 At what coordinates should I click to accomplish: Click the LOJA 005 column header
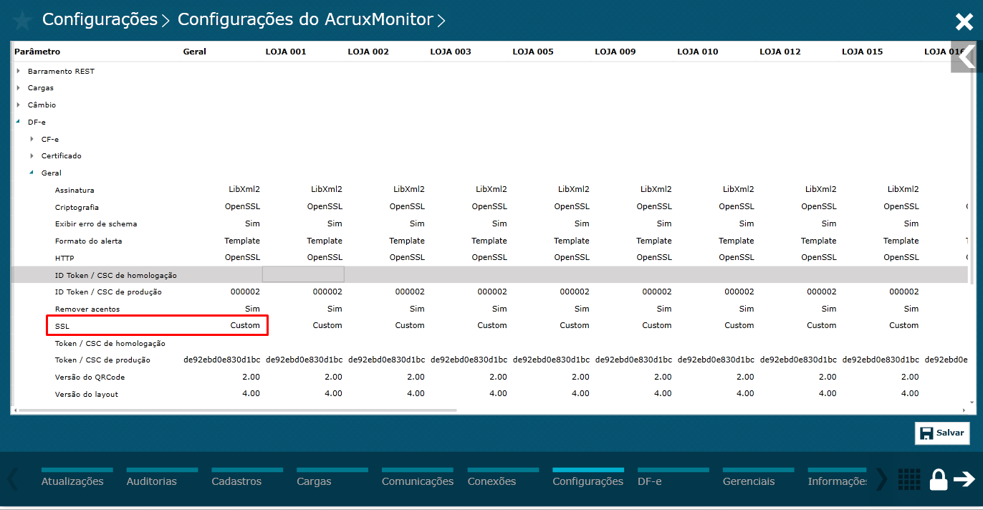coord(533,52)
